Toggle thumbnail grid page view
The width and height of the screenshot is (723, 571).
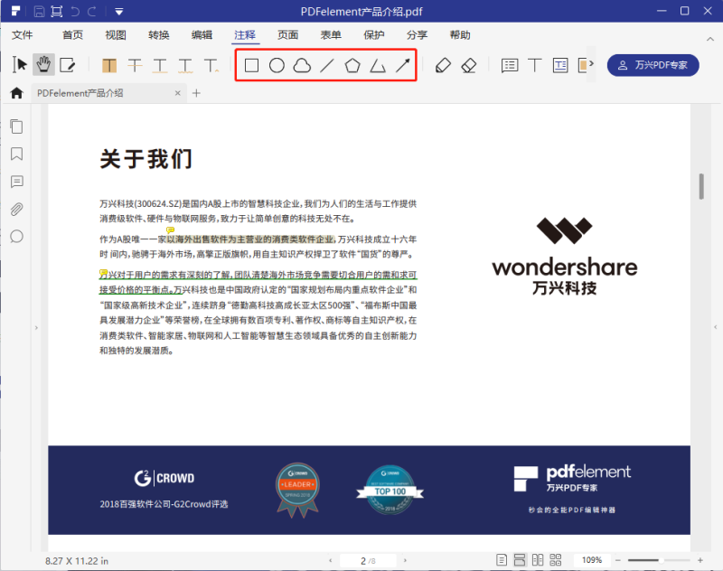coord(558,560)
